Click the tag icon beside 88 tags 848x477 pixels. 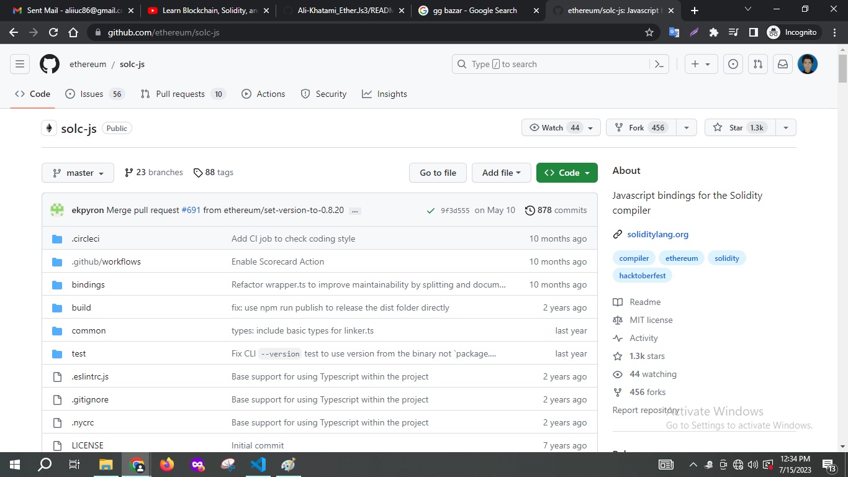point(198,172)
